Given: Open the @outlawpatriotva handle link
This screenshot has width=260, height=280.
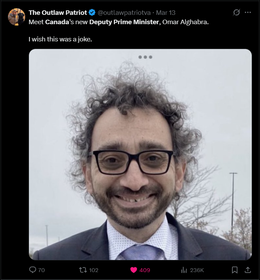Looking at the screenshot, I should (x=124, y=13).
